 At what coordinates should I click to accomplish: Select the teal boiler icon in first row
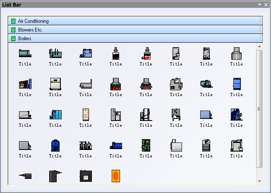coord(25,53)
